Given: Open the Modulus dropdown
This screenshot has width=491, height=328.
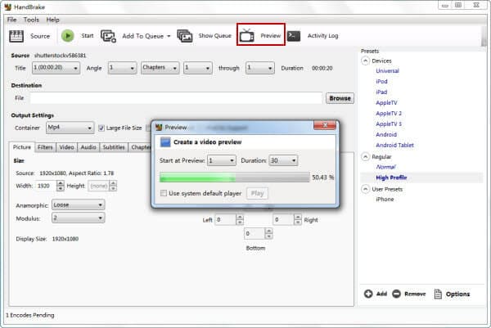Looking at the screenshot, I should point(79,218).
